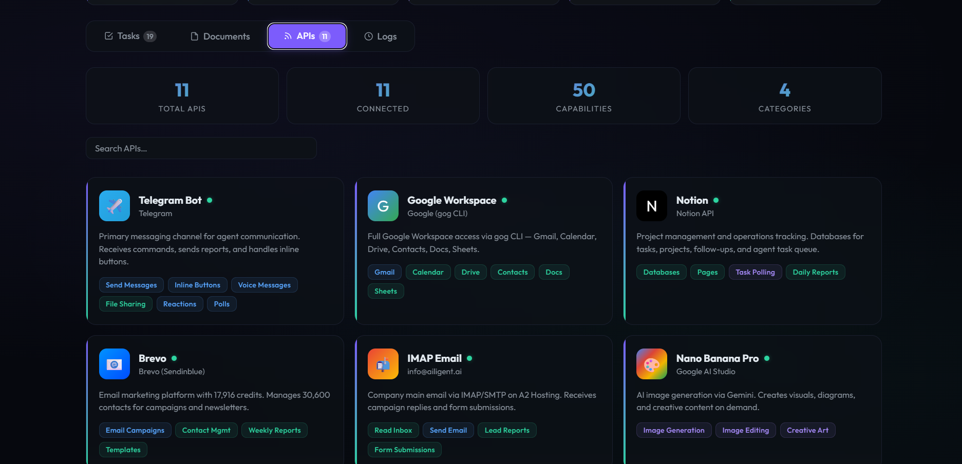Click the Inline Buttons capability tag

click(x=197, y=285)
